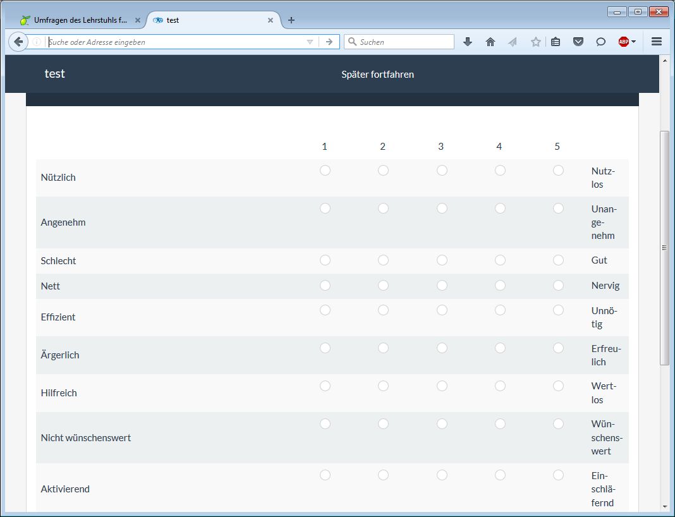
Task: Select rating 1 for Nützlich row
Action: pos(325,171)
